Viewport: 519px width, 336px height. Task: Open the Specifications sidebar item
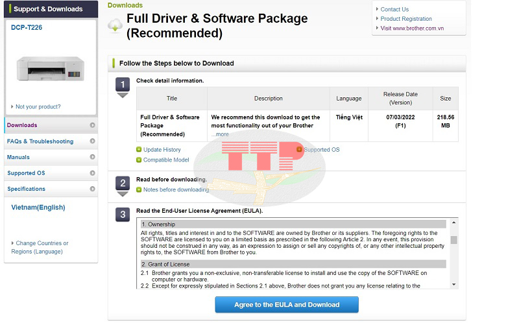(51, 189)
